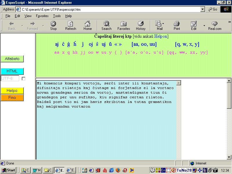Viewport: 232px width, 174px height.
Task: Select the En language indicator in system tray
Action: coord(163,170)
